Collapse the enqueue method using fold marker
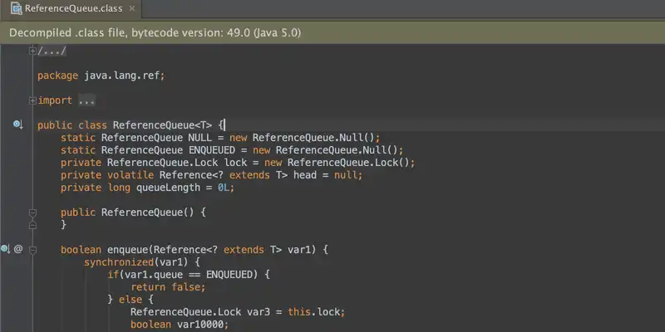Viewport: 665px width, 332px height. pos(32,249)
